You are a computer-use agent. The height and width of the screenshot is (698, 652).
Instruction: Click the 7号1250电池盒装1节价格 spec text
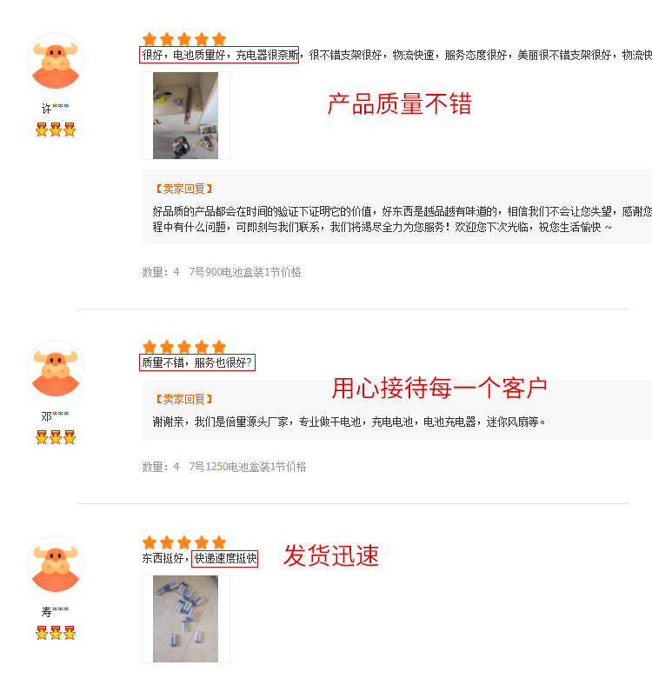(248, 467)
